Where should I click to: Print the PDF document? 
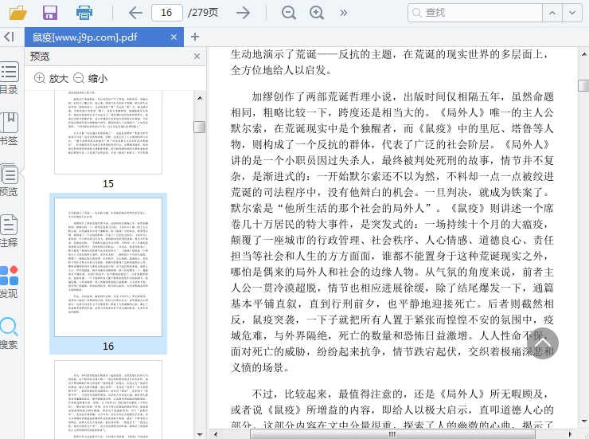tap(84, 13)
